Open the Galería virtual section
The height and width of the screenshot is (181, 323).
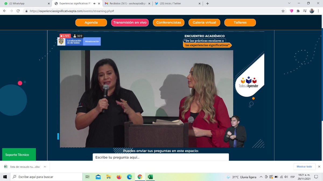click(204, 23)
